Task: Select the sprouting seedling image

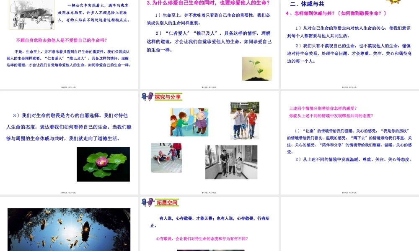Action: point(257,69)
